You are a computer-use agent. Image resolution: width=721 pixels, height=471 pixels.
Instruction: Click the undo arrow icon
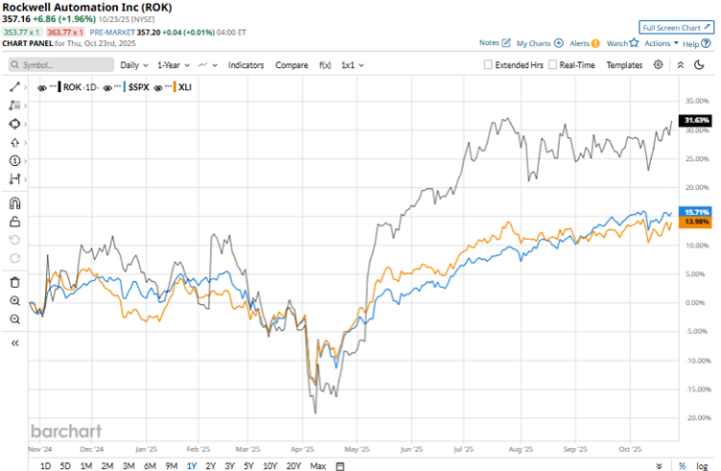pos(14,240)
